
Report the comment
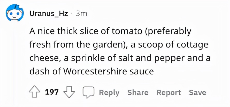pos(168,93)
